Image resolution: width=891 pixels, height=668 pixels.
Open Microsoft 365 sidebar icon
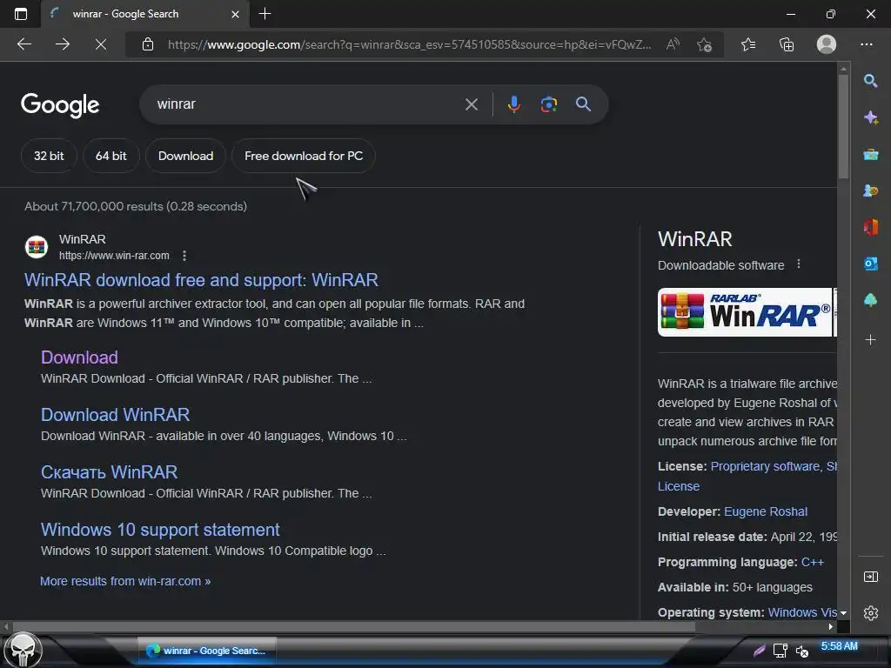click(x=870, y=227)
